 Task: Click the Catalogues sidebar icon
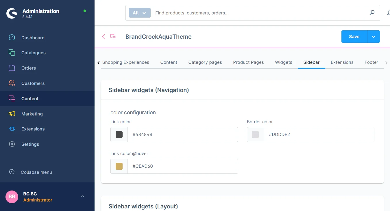(x=12, y=53)
